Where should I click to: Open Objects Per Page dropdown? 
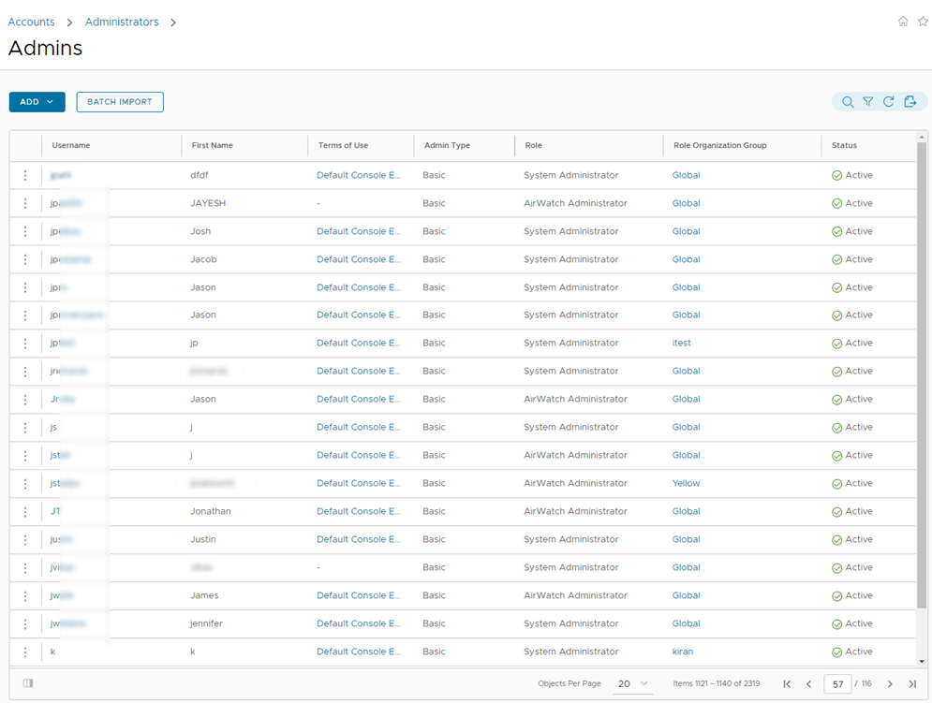pyautogui.click(x=632, y=684)
